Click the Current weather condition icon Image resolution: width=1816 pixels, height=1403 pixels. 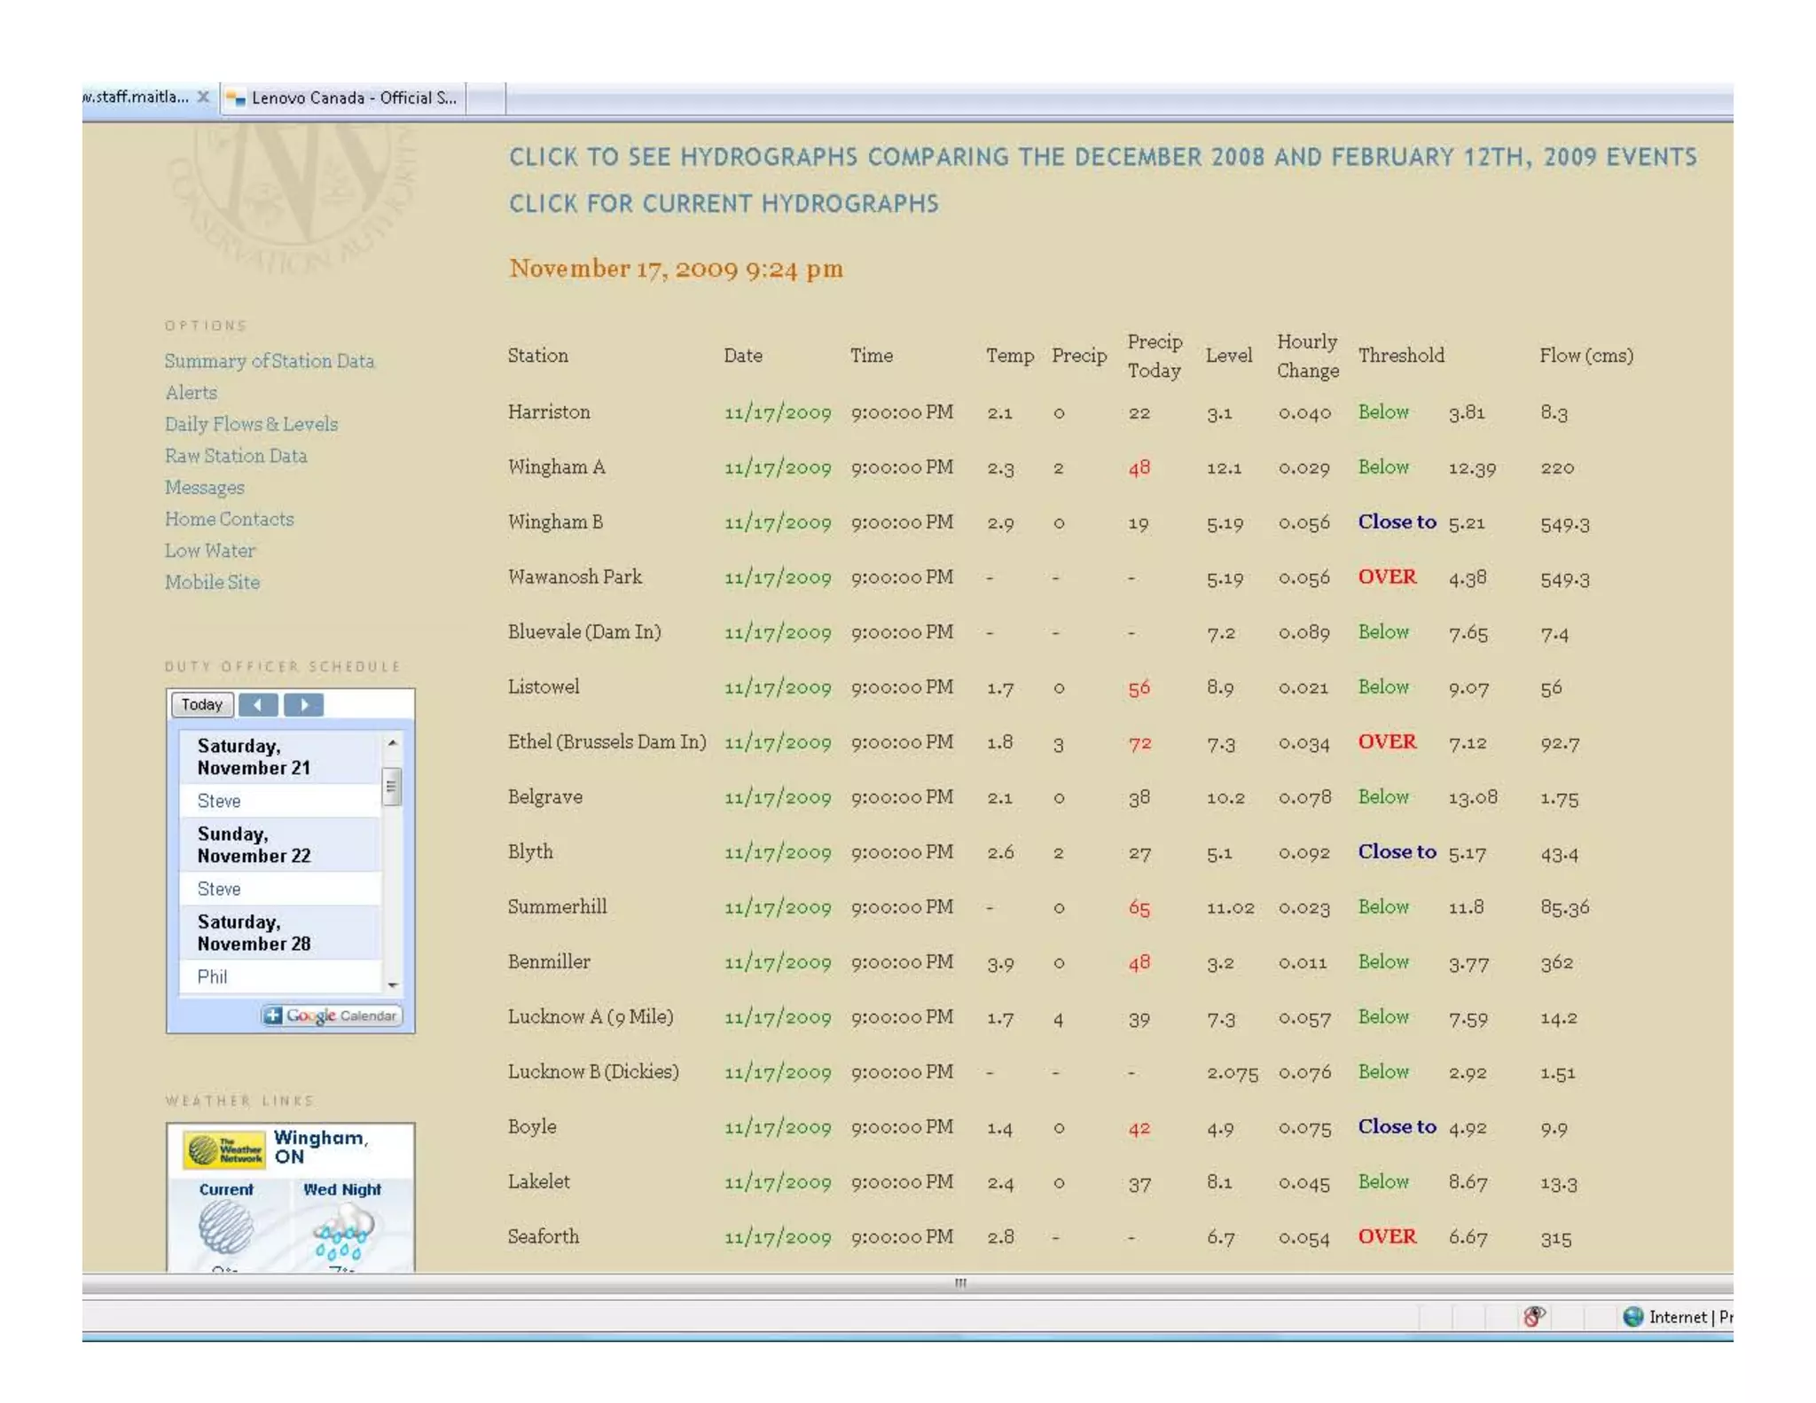(x=226, y=1228)
